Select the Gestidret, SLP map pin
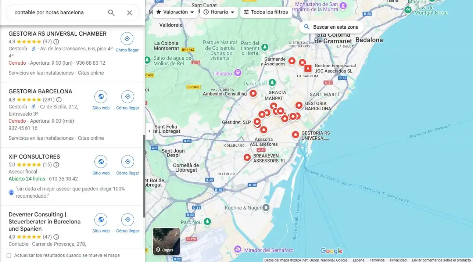Image resolution: width=473 pixels, height=262 pixels. pos(257,122)
